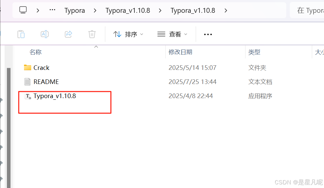The height and width of the screenshot is (188, 324).
Task: Select the Typora_v1.10.8 application file
Action: click(55, 96)
